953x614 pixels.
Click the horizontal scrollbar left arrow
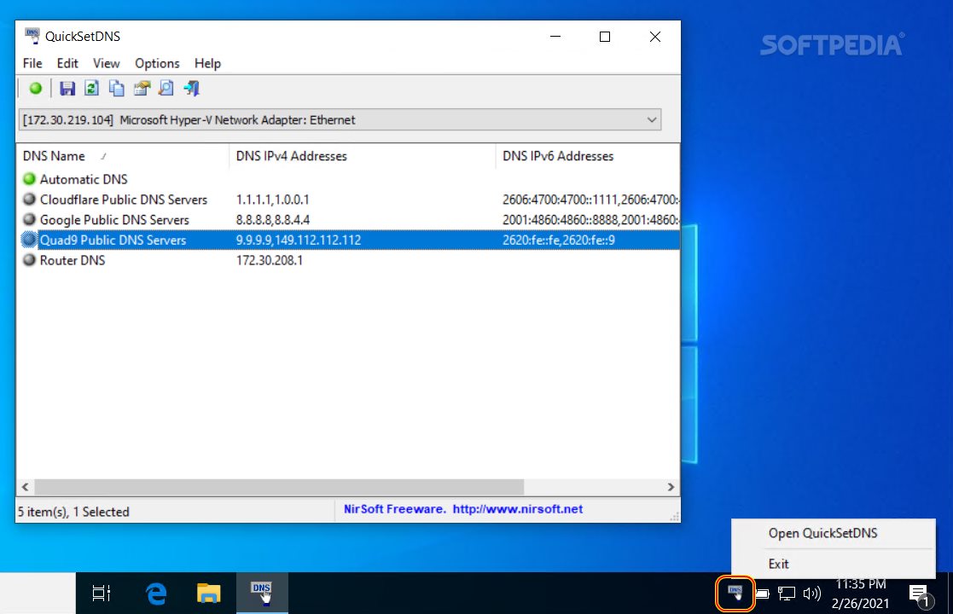click(25, 487)
